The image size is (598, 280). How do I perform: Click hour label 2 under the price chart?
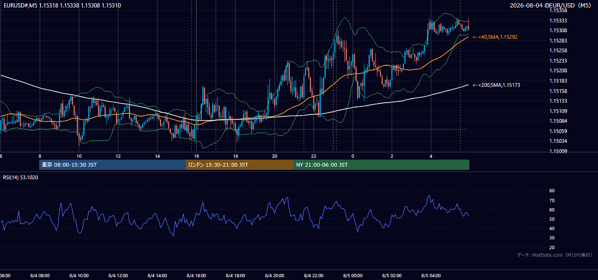392,156
